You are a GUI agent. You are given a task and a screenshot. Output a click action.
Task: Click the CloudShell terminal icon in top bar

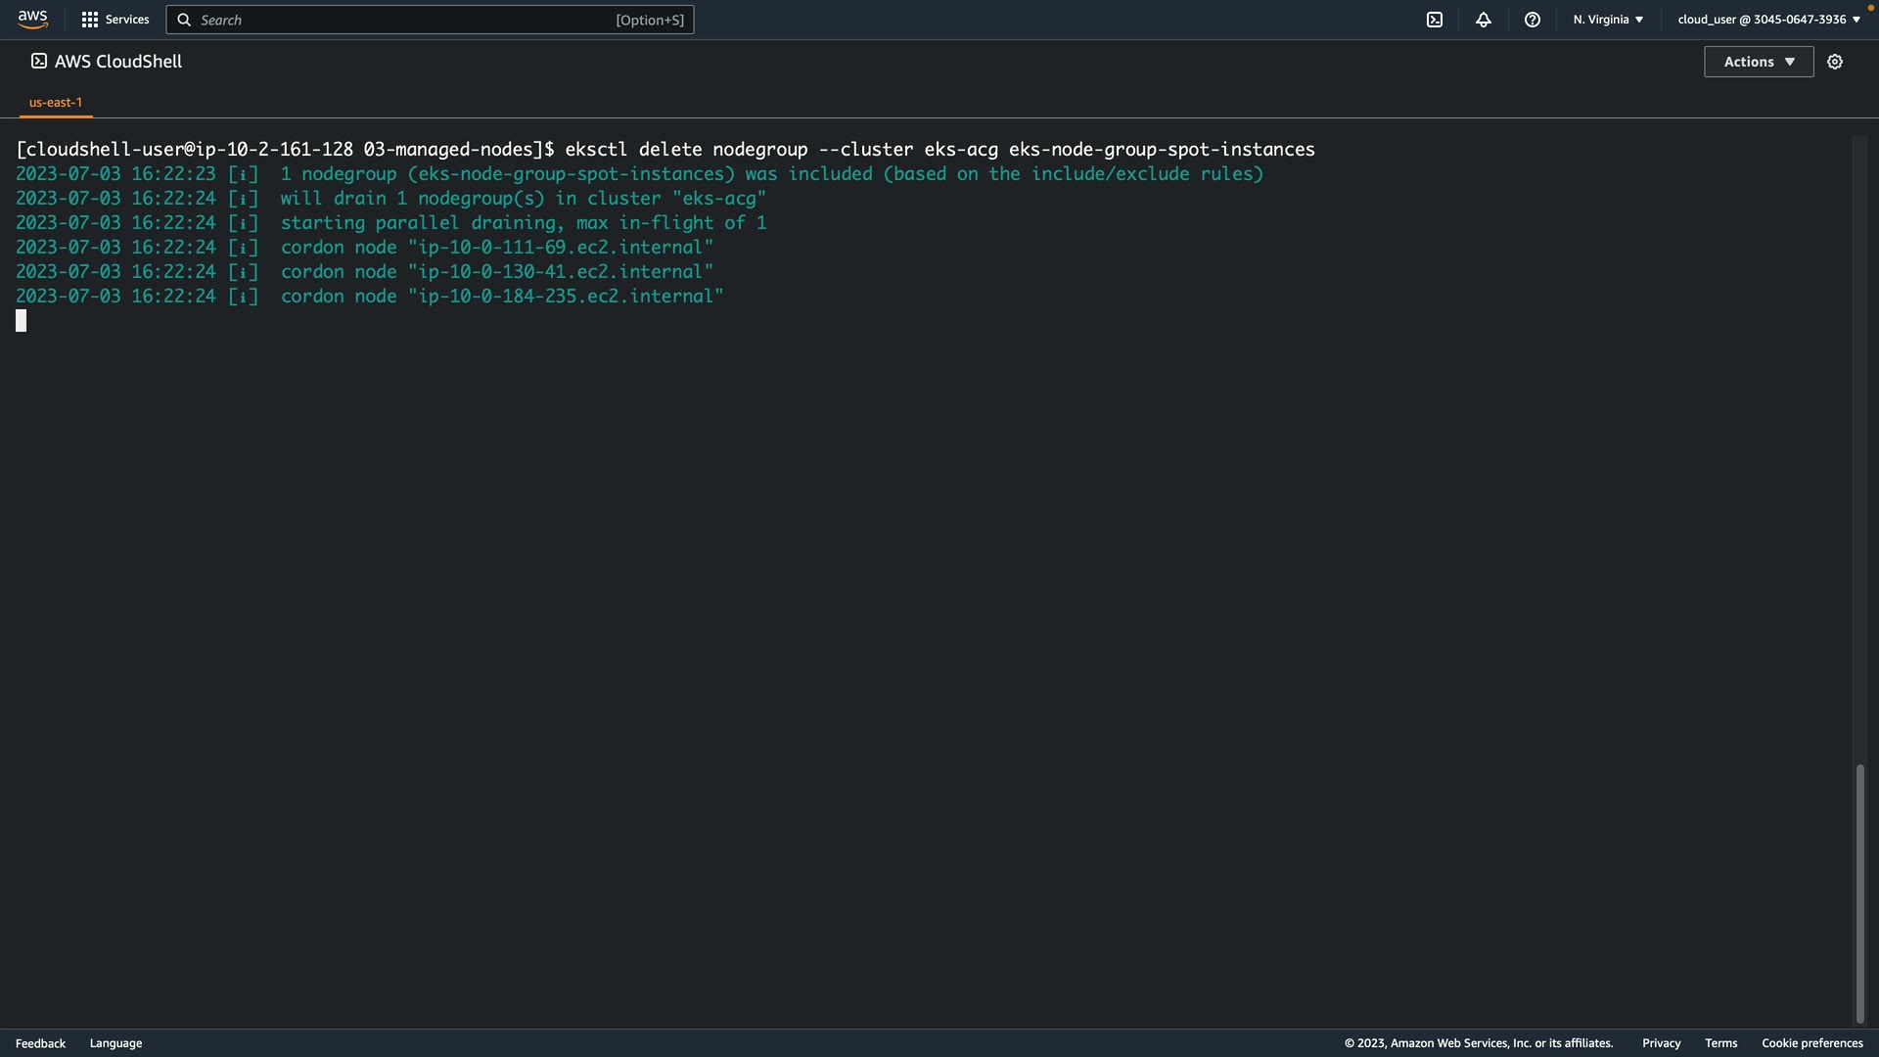(1435, 20)
